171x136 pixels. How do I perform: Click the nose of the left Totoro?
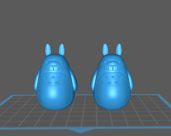coord(53,62)
